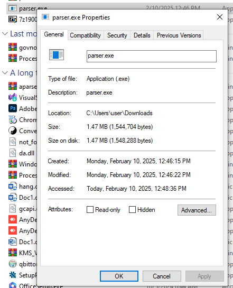
Task: Tick the Hidden attribute checkbox
Action: [x=132, y=210]
